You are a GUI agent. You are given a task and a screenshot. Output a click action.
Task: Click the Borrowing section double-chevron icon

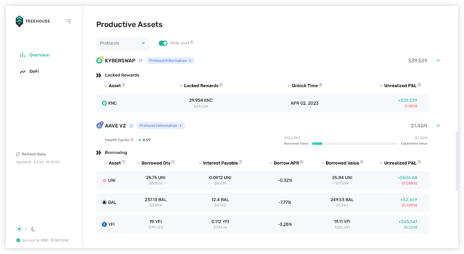pos(99,153)
